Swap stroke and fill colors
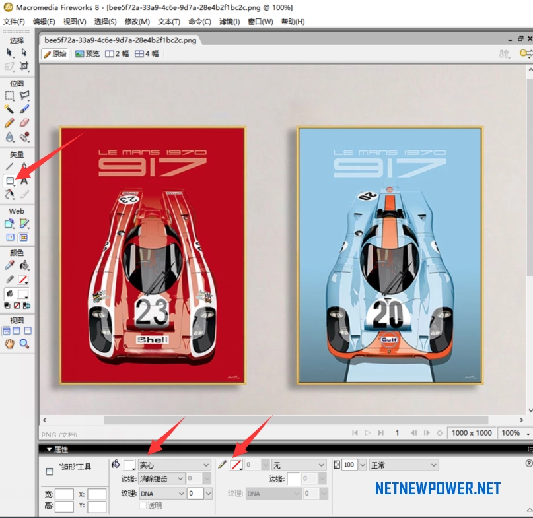Image resolution: width=533 pixels, height=518 pixels. point(26,306)
